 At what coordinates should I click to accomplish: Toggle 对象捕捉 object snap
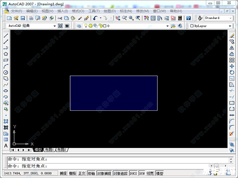click(x=104, y=173)
